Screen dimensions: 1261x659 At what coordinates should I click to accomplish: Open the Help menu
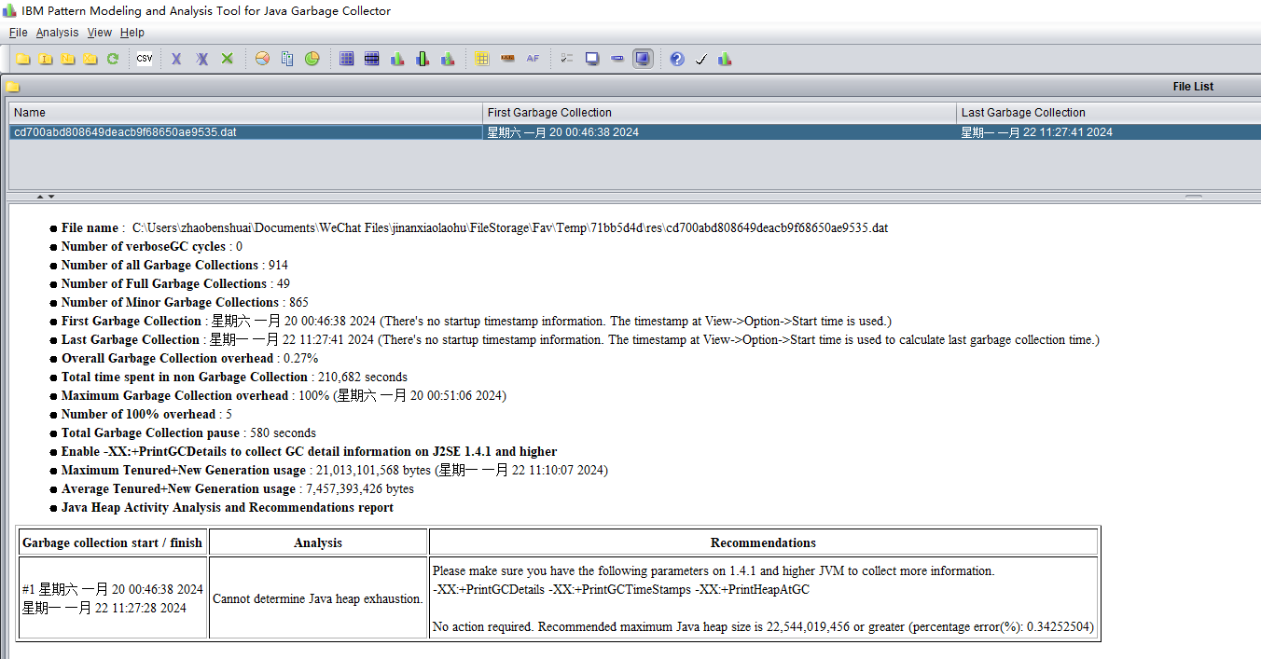132,33
